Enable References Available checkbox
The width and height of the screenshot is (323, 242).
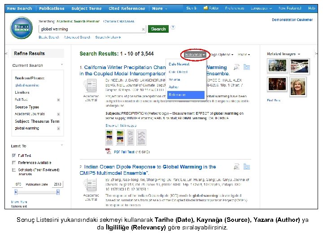(14, 163)
